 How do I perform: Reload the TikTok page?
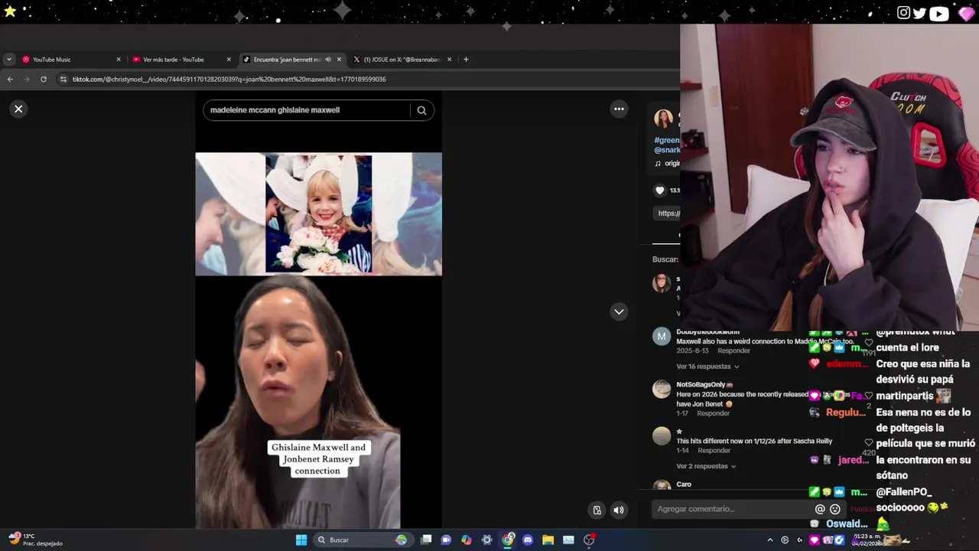pyautogui.click(x=44, y=79)
